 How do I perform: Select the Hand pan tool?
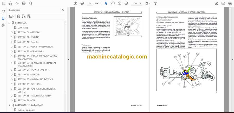click(113, 3)
